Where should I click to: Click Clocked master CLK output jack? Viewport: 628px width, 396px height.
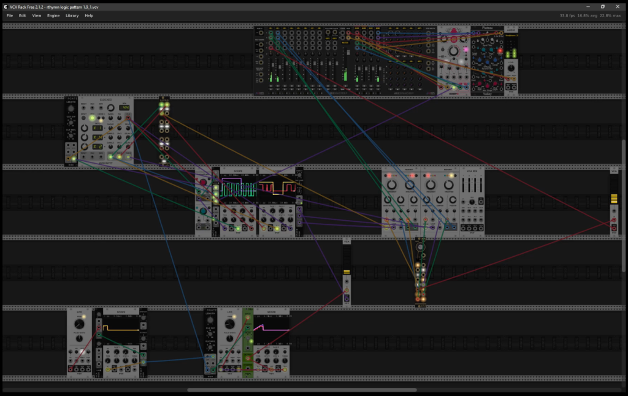(128, 118)
